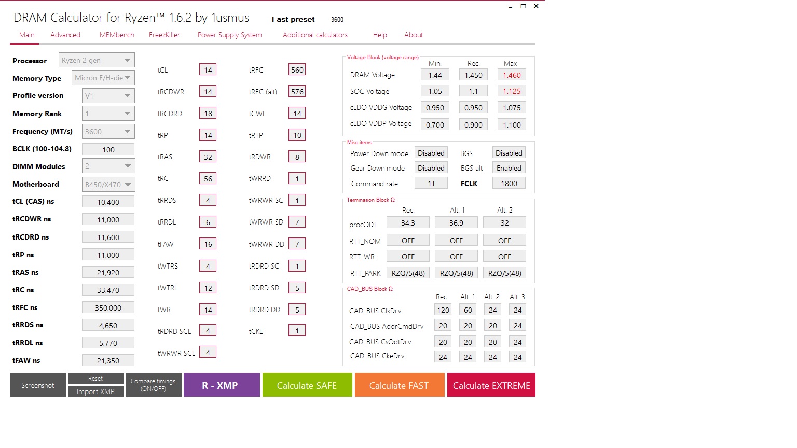Maximize the DRAM Calculator window
Screen dimensions: 797x448
click(x=523, y=6)
